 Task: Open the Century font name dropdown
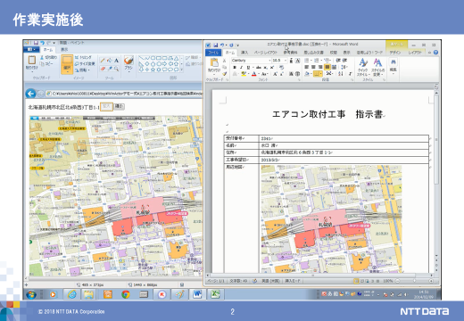[x=251, y=61]
